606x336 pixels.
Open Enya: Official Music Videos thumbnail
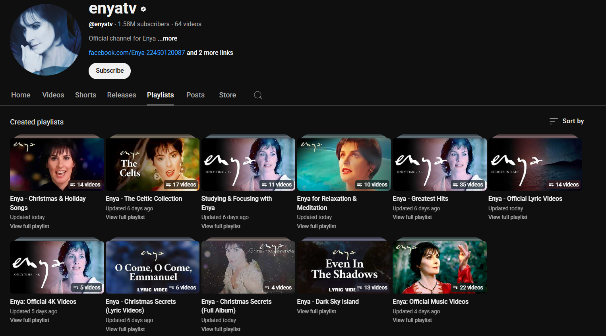click(439, 267)
